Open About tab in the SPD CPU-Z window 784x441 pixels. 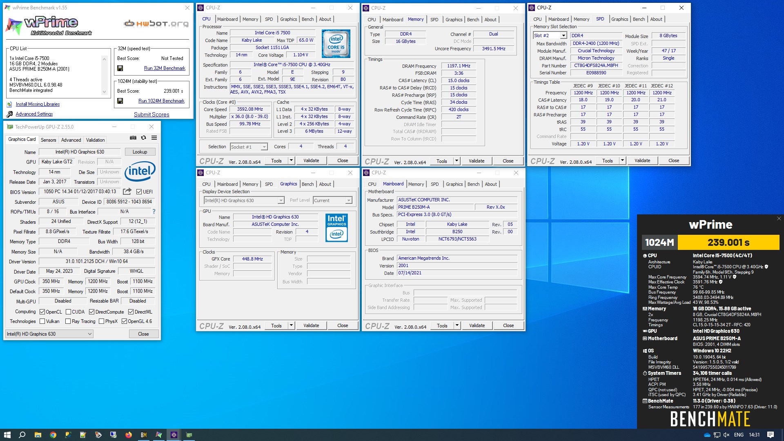656,19
